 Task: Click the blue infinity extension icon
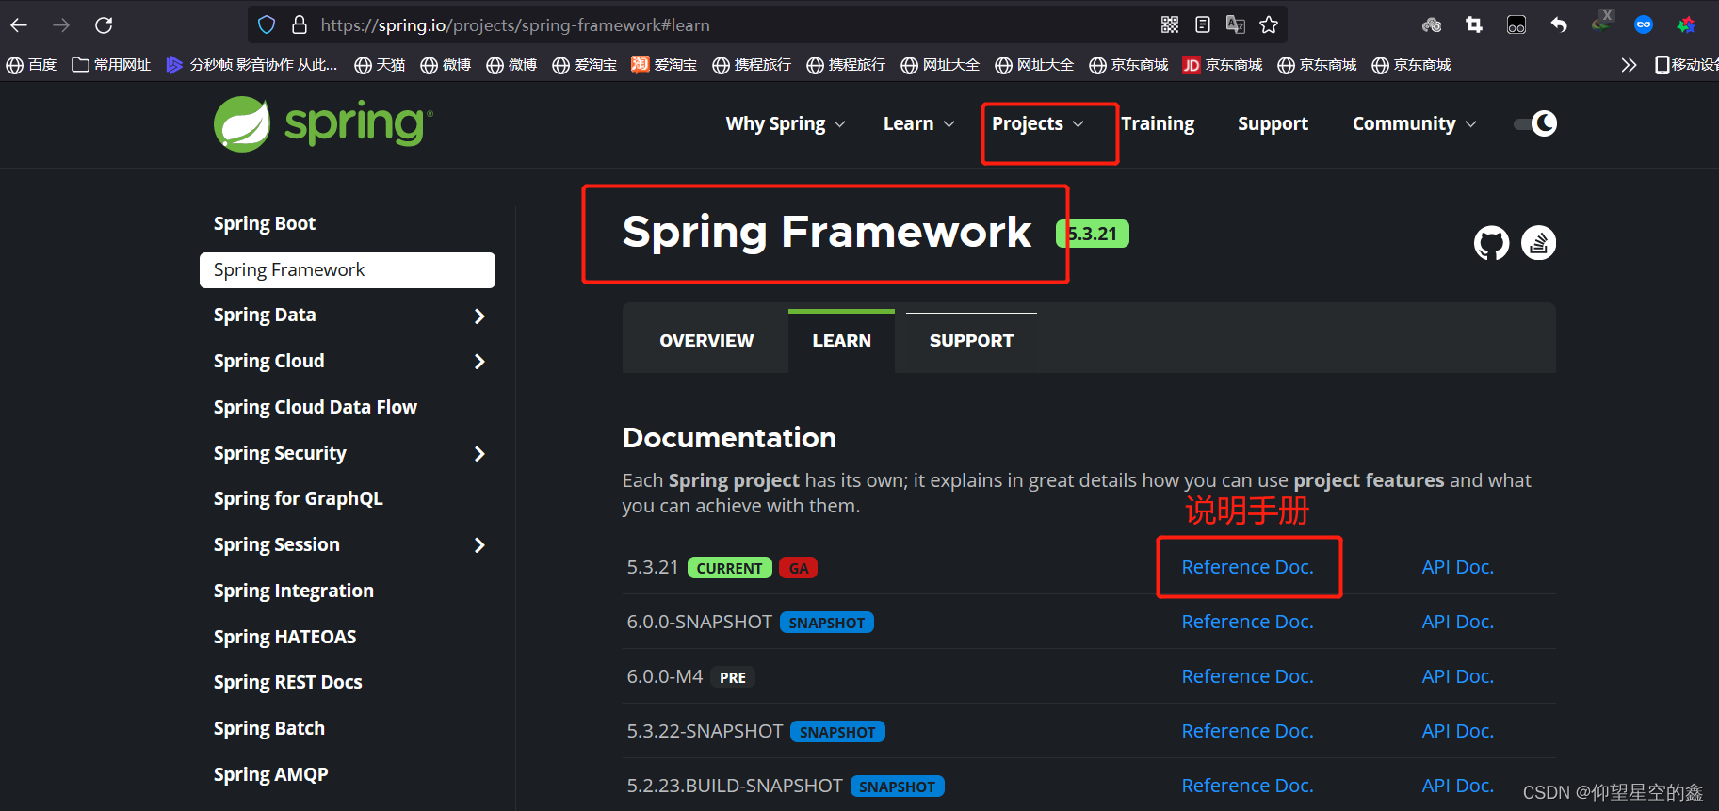(x=1644, y=24)
